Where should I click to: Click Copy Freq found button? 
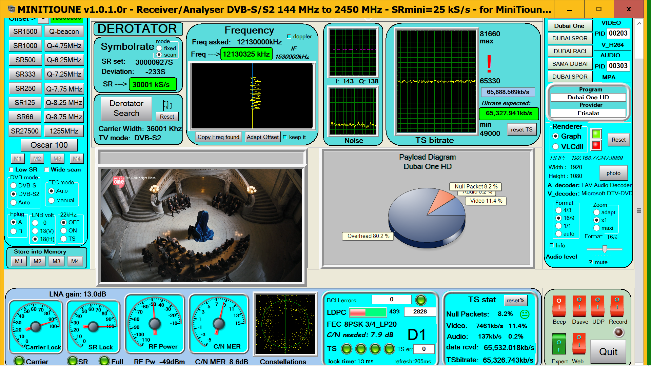pyautogui.click(x=218, y=137)
